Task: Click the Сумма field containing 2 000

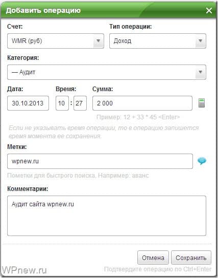Action: (x=142, y=103)
